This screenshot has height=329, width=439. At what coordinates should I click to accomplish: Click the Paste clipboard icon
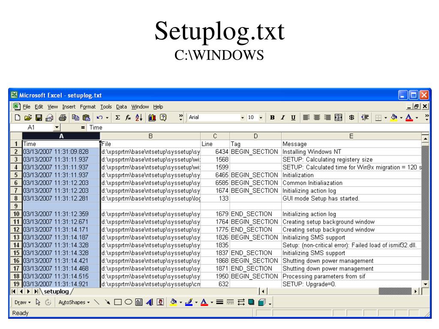point(86,117)
